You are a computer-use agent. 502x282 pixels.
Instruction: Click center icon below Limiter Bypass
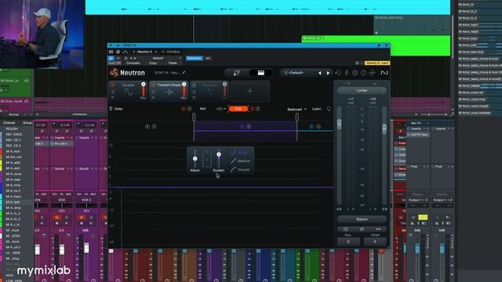362,230
